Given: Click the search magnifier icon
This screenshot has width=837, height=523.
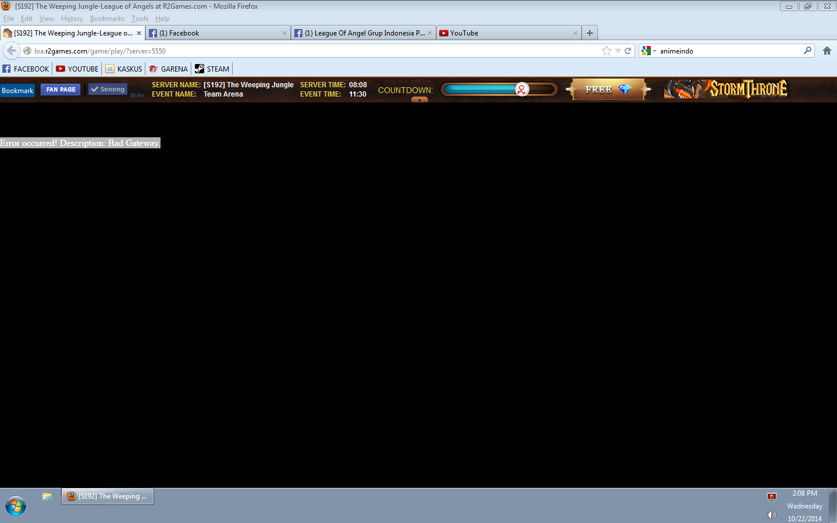Looking at the screenshot, I should click(x=807, y=51).
